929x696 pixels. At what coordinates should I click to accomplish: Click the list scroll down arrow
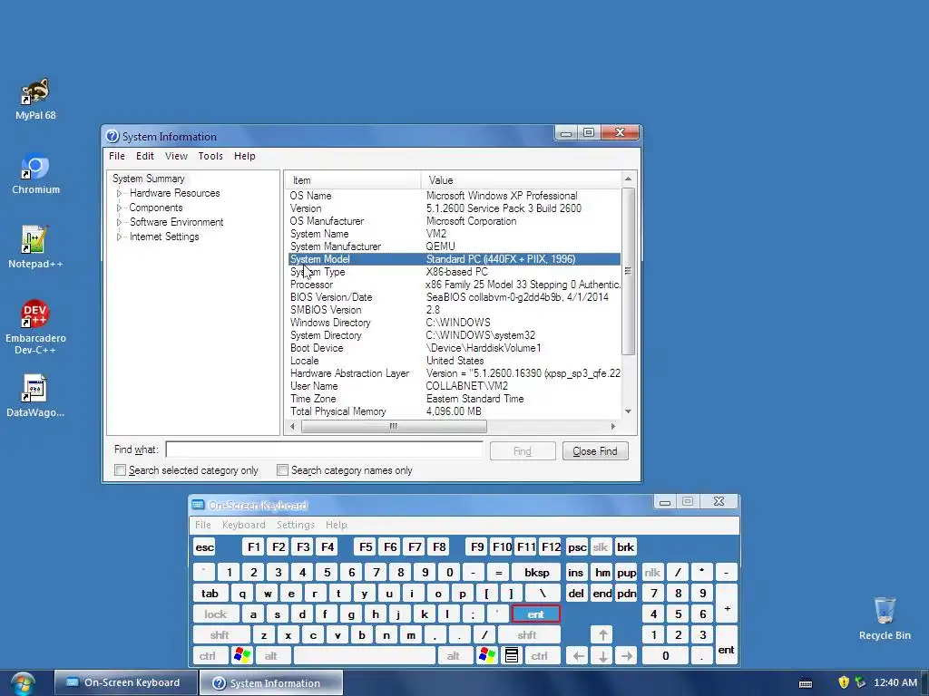[x=628, y=411]
